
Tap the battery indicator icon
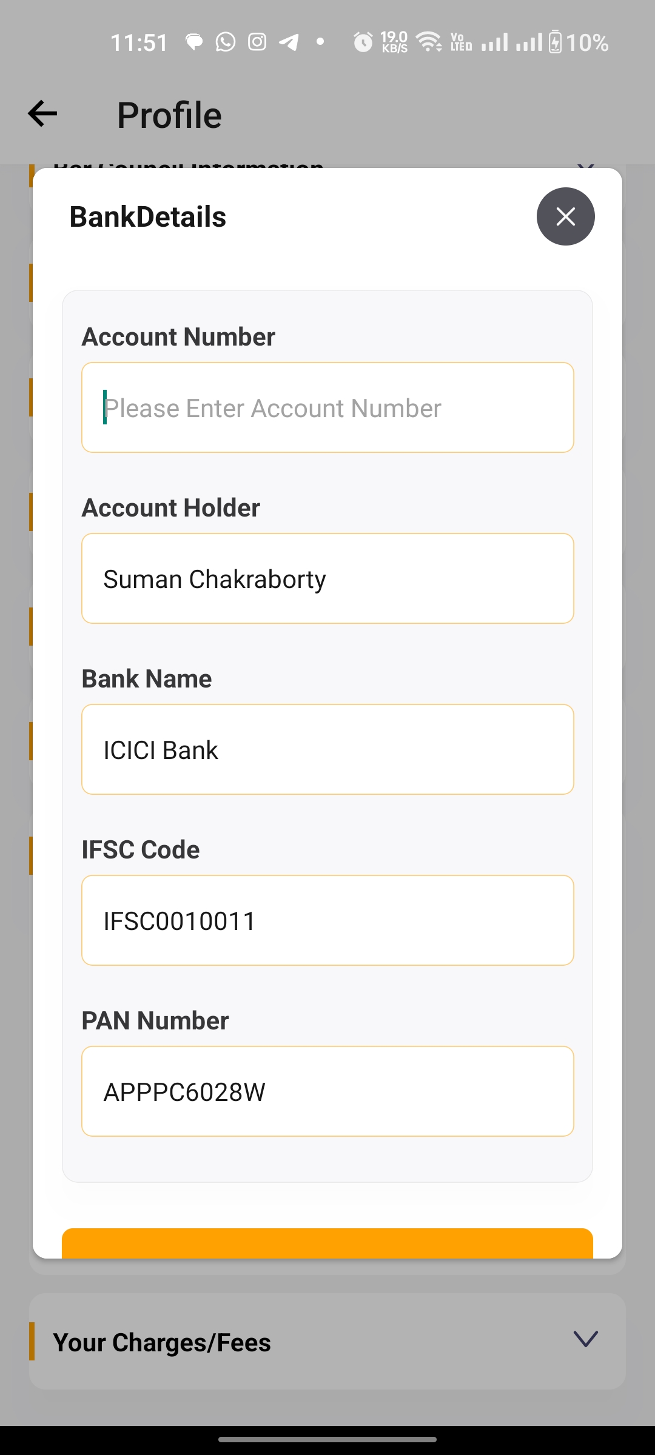[555, 42]
